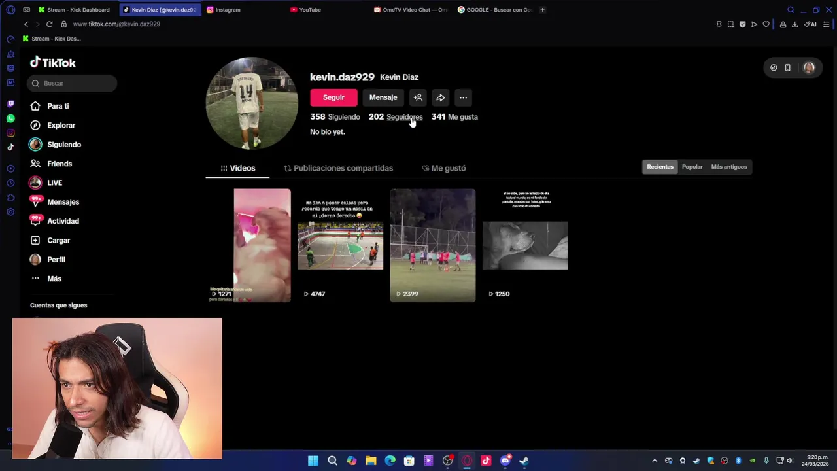Click the Mensaje button
This screenshot has height=471, width=837.
(x=383, y=97)
